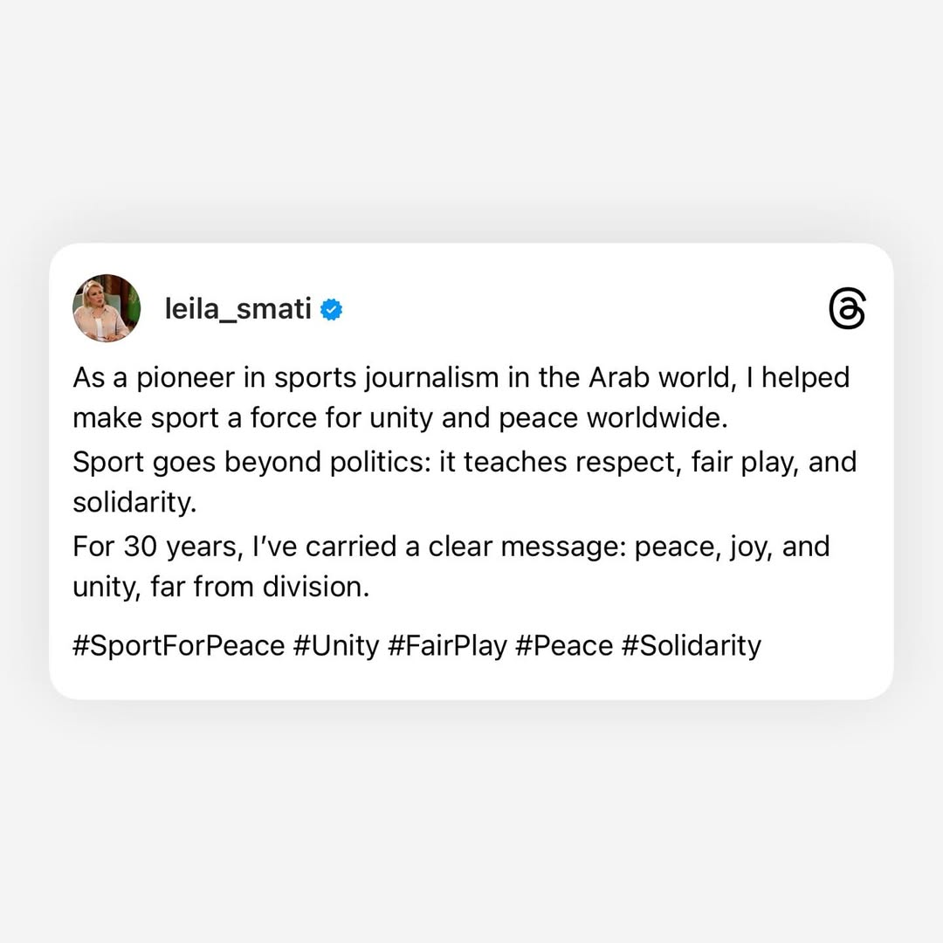The image size is (943, 943).
Task: Click the line starting "As a pioneer"
Action: coord(461,378)
